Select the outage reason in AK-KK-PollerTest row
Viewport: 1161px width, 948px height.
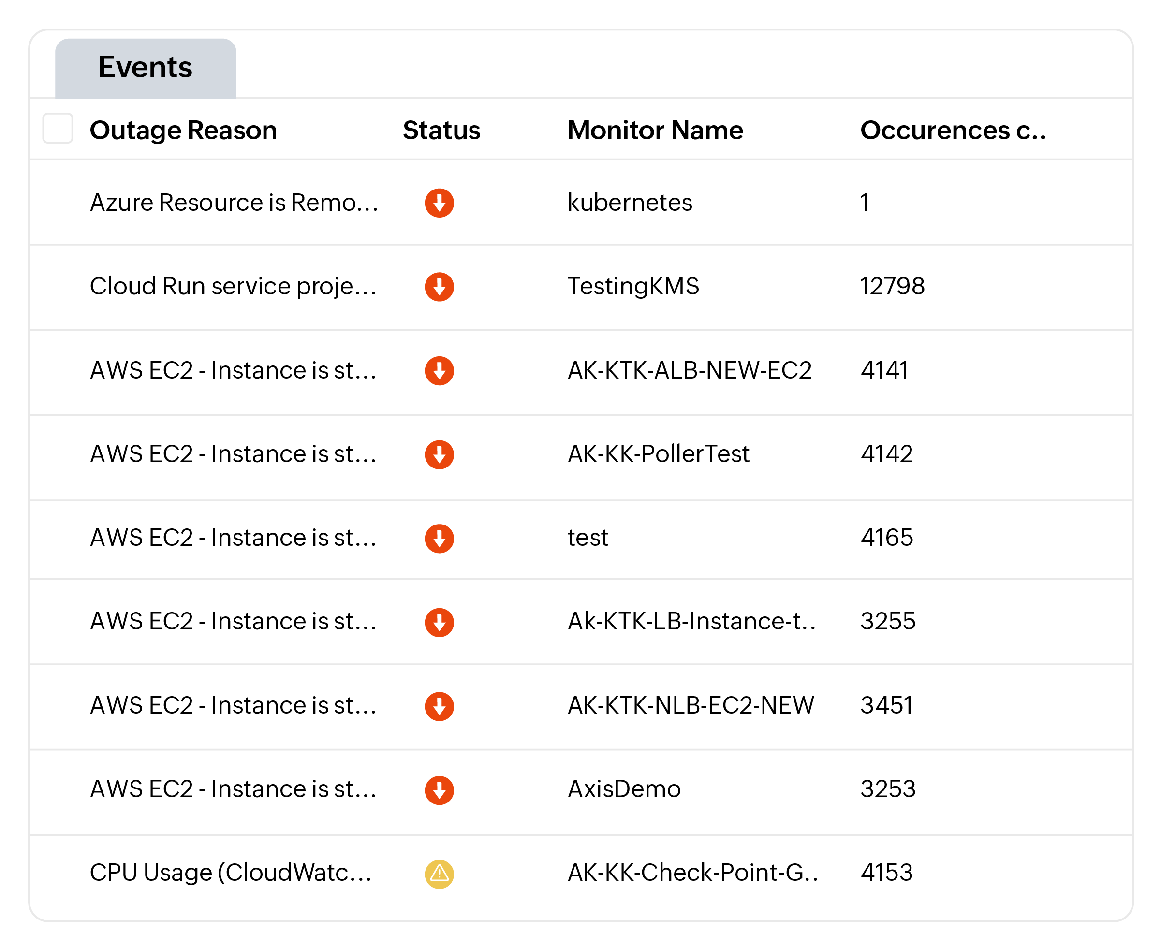[x=233, y=454]
